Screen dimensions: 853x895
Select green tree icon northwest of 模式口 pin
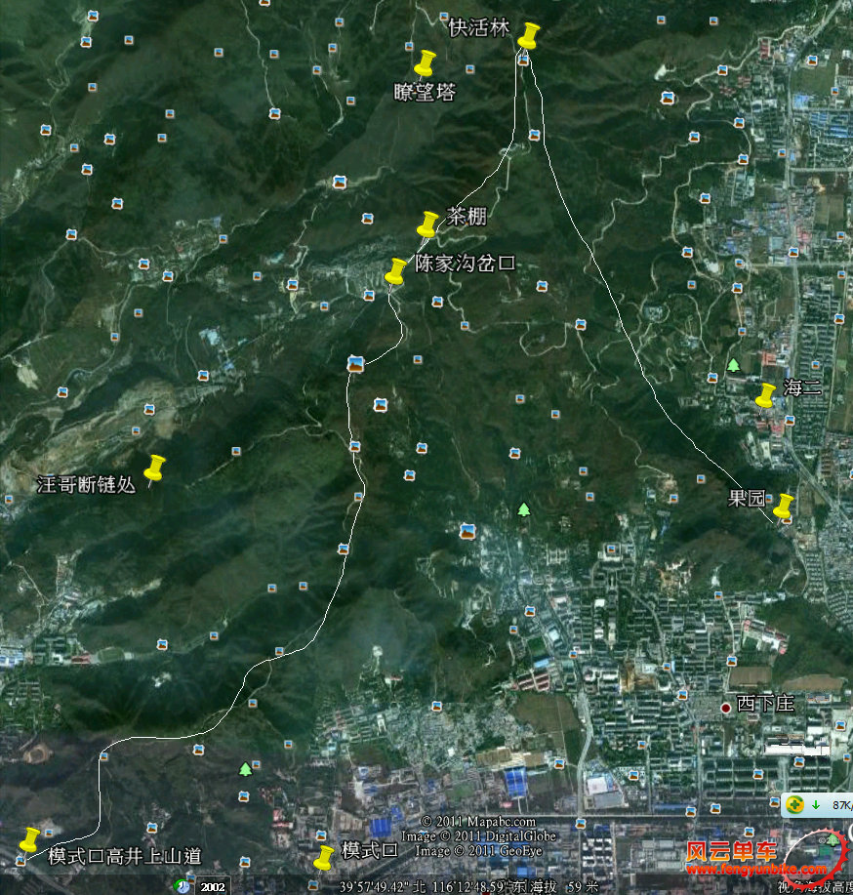(245, 769)
